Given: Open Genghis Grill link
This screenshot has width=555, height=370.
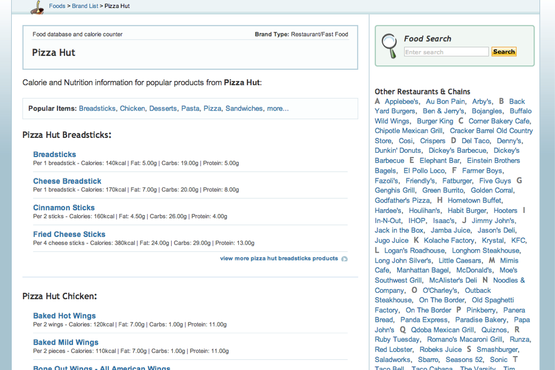Looking at the screenshot, I should (x=395, y=190).
